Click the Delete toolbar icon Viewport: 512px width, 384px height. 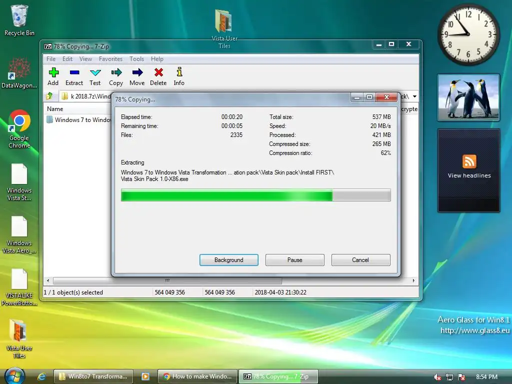tap(158, 76)
